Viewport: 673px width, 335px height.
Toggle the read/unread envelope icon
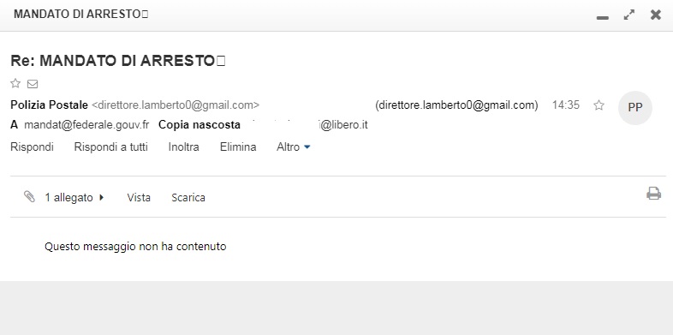click(33, 84)
